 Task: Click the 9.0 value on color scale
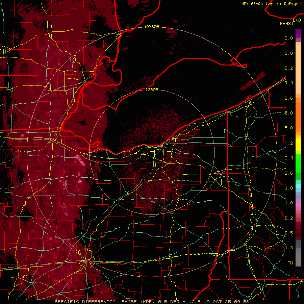click(x=289, y=53)
